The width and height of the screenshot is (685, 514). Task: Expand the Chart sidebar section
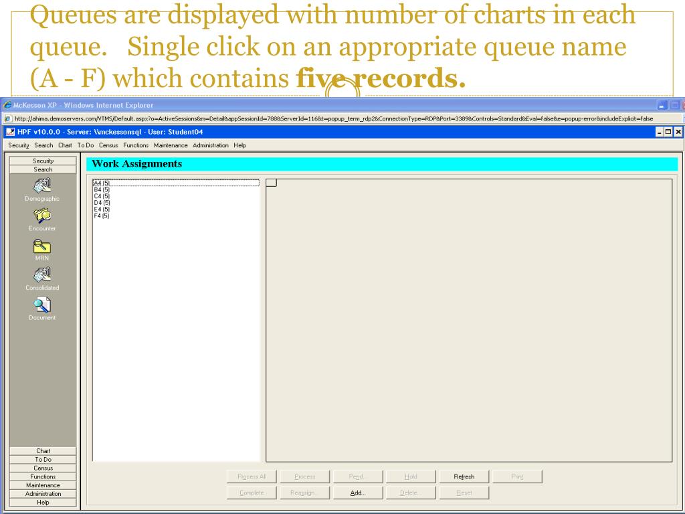(x=43, y=451)
